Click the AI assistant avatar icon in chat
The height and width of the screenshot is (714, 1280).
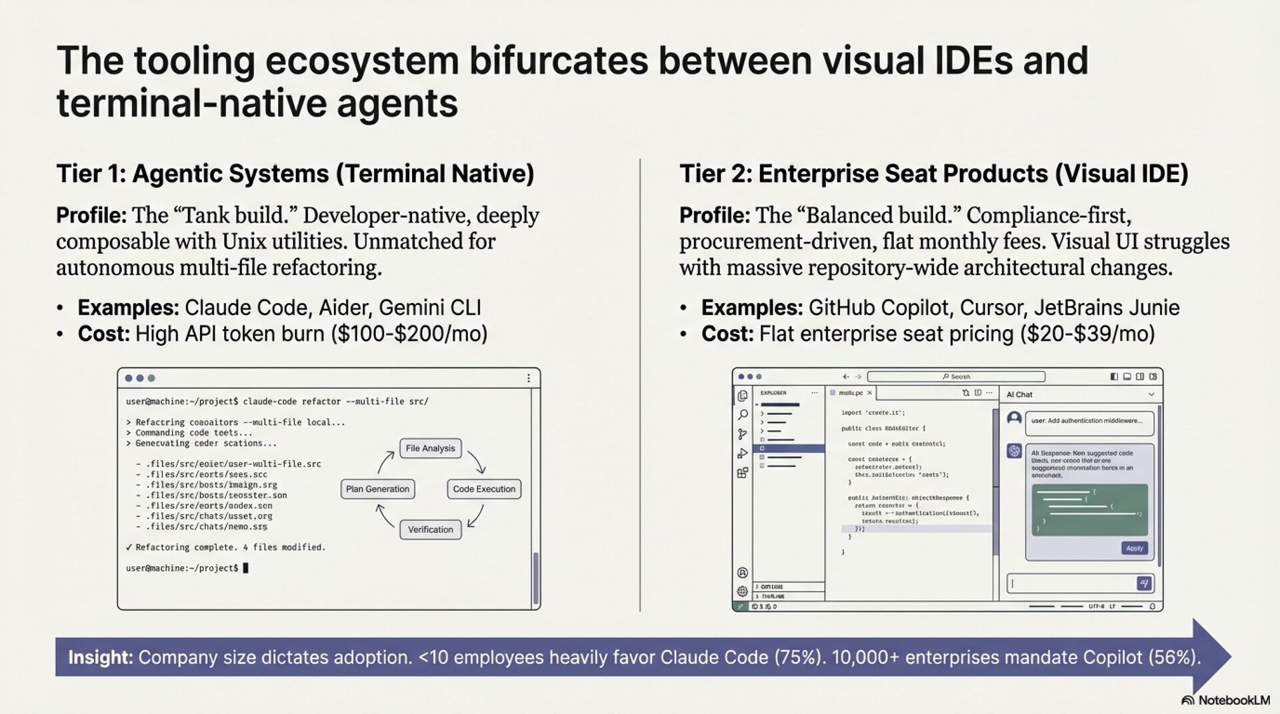pyautogui.click(x=1014, y=451)
